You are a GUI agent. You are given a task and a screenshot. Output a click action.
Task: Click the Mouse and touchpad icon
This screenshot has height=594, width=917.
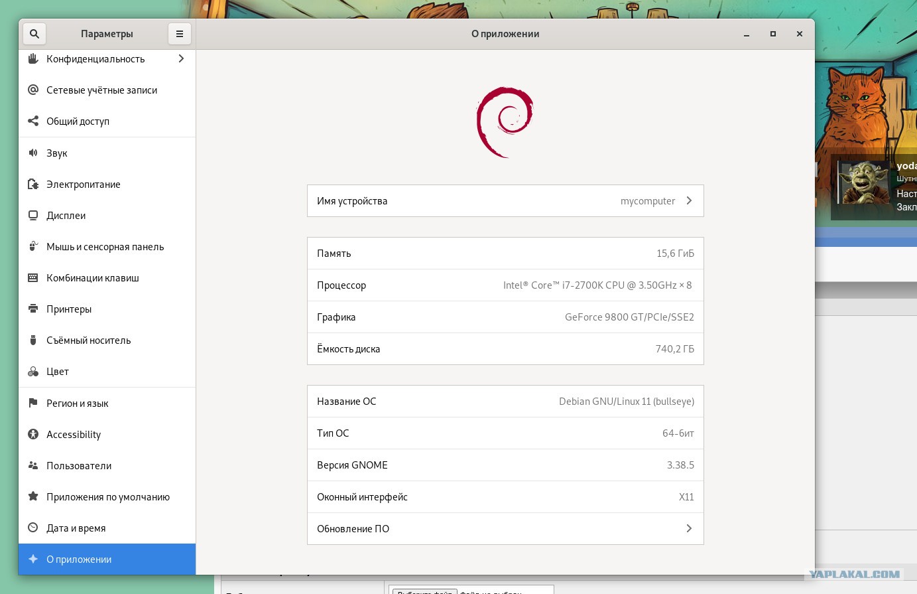pos(33,247)
